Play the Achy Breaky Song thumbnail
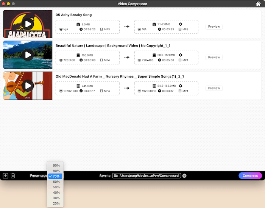265x208 pixels. [28, 24]
